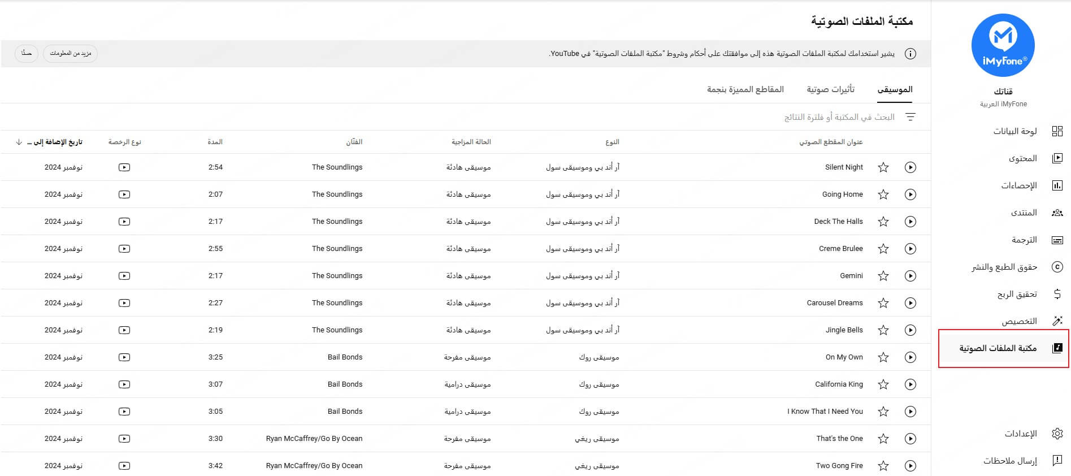The image size is (1071, 476).
Task: Go to المنتدى community section
Action: click(x=1037, y=213)
